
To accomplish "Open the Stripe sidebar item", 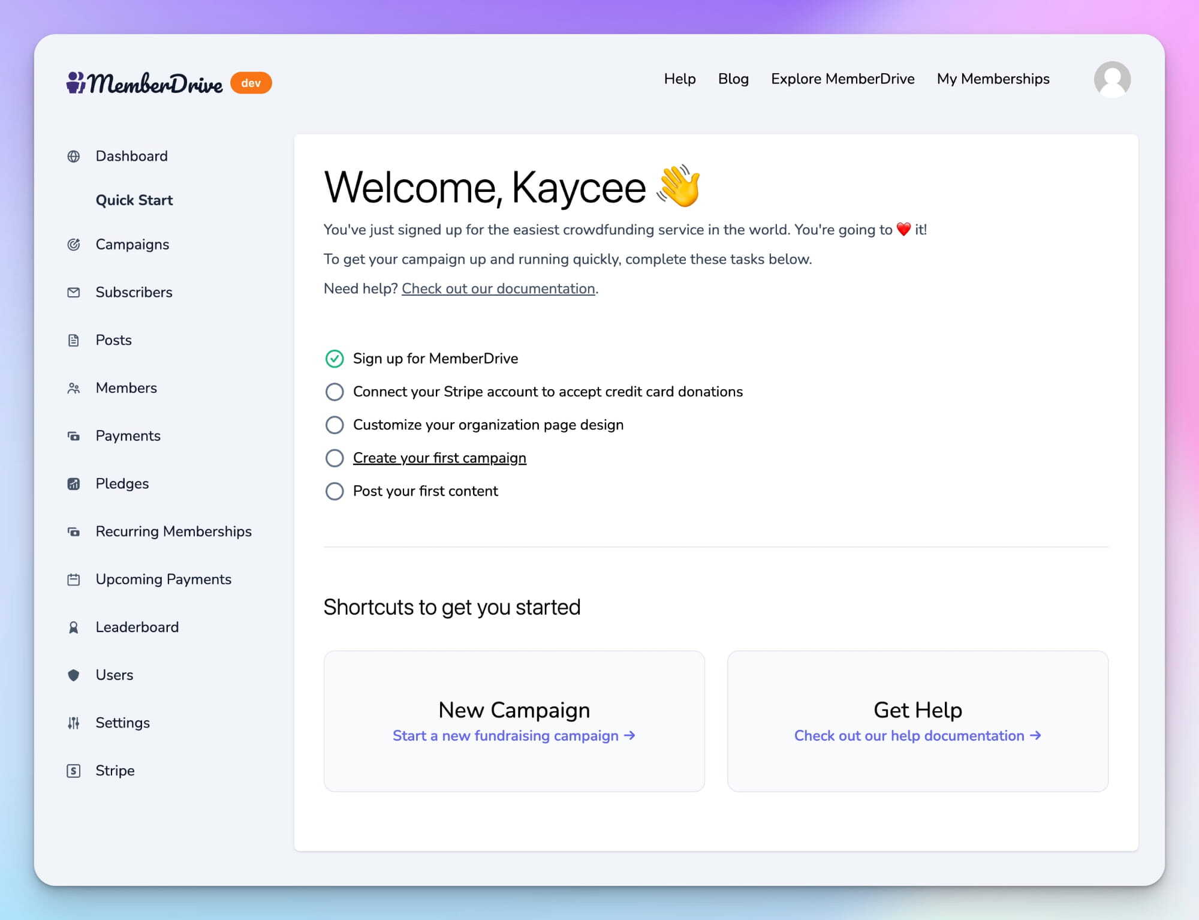I will coord(115,771).
